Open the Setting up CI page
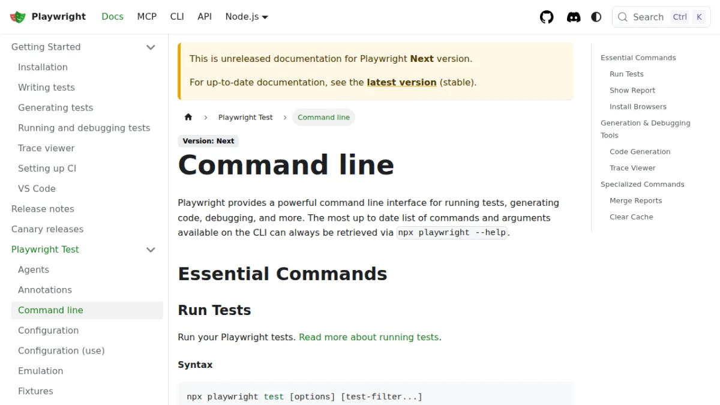 [47, 169]
